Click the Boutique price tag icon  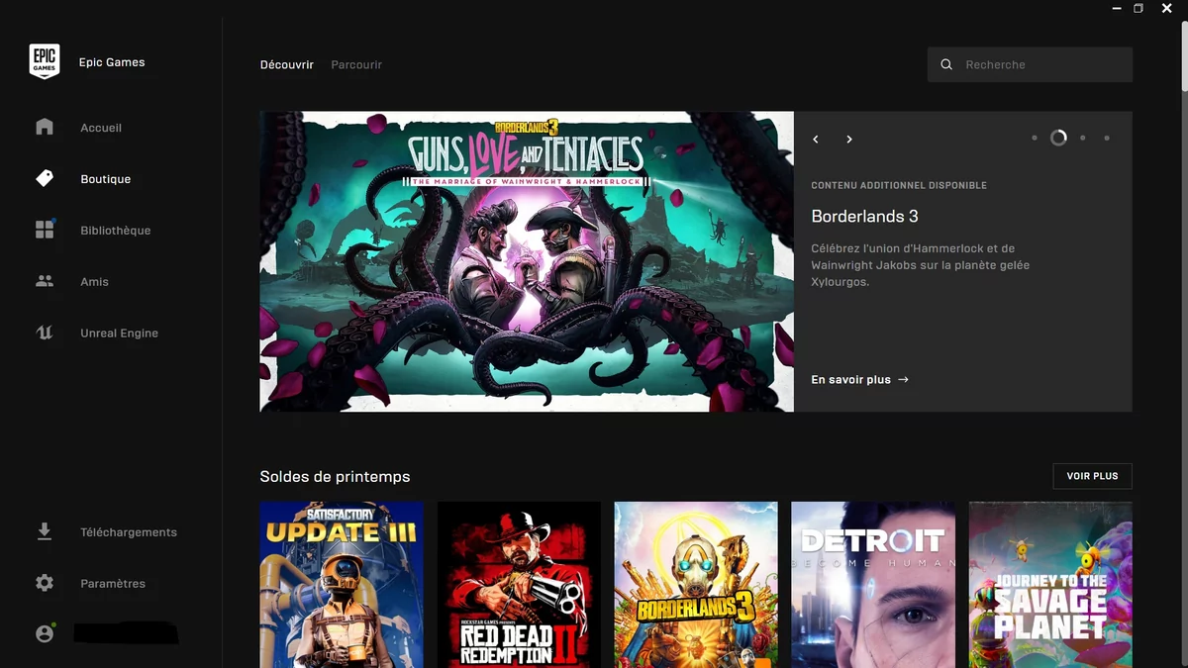pos(45,178)
